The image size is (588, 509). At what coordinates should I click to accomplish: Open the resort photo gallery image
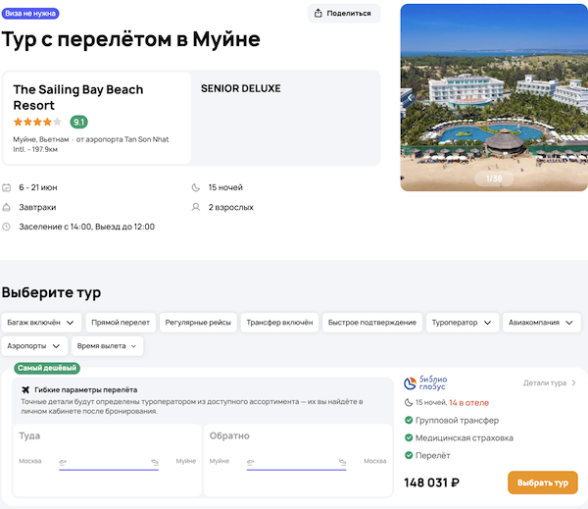494,98
